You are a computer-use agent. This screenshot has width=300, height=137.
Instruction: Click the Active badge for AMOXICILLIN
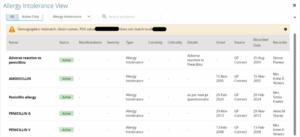[x=67, y=78]
